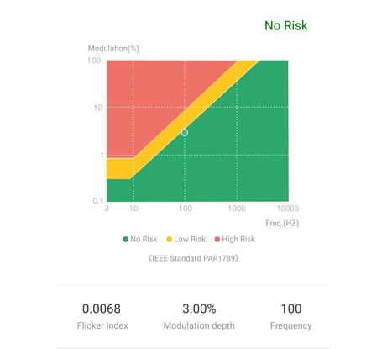Select the red High Risk legend dot
The height and width of the screenshot is (349, 387).
pos(217,239)
